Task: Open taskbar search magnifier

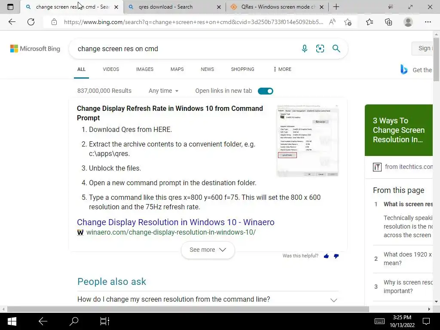Action: point(74,321)
